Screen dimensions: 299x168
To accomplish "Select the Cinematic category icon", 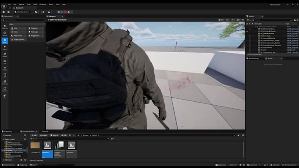I will 5,62.
